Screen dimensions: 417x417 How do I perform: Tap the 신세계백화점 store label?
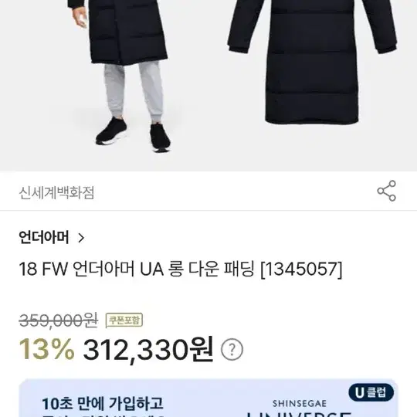[x=56, y=192]
